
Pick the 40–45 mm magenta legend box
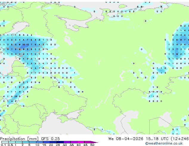81,142
